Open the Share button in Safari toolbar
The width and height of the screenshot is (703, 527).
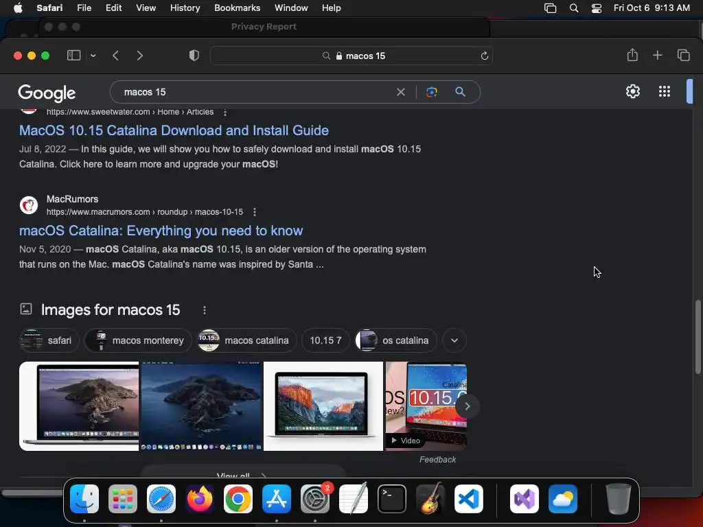(632, 55)
